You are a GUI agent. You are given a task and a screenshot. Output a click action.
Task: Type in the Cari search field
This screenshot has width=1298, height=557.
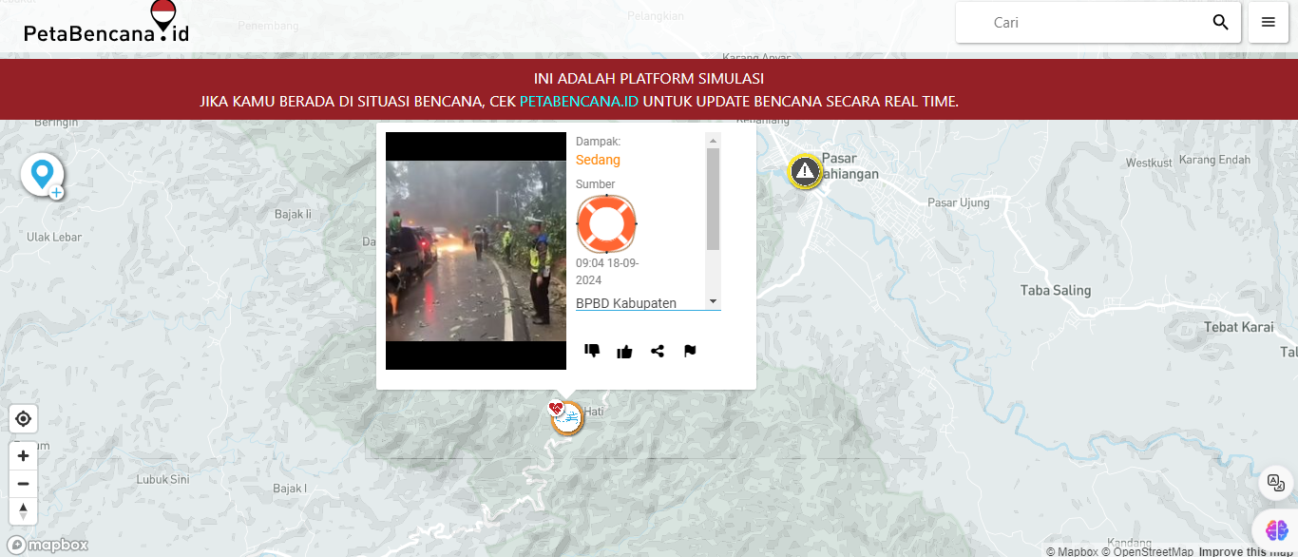pyautogui.click(x=1093, y=23)
